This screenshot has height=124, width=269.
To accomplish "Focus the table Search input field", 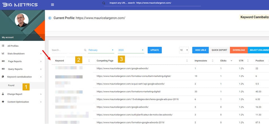I will [x=68, y=50].
